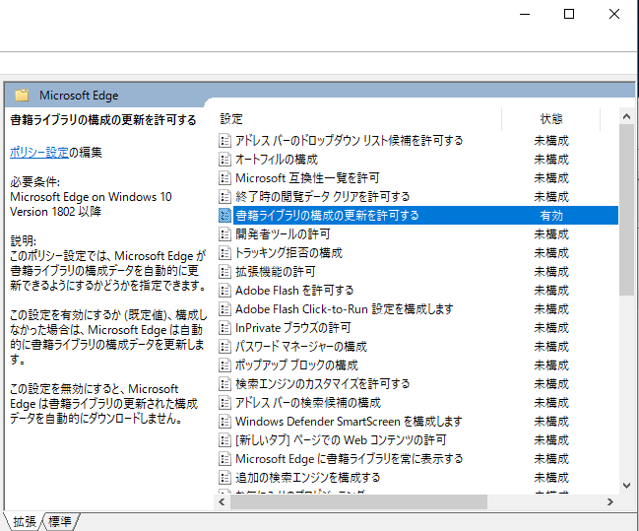Click the horizontal scrollbar left arrow

click(222, 502)
